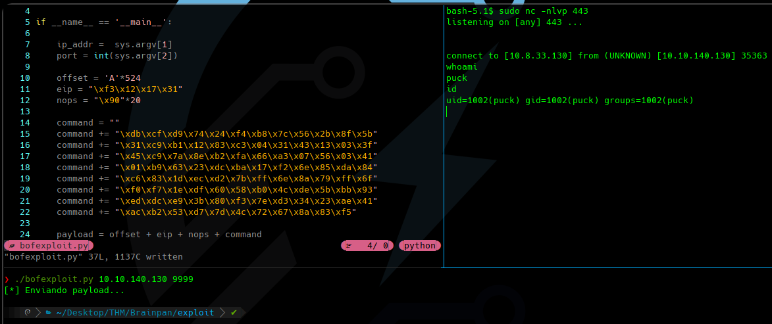Click the 9999 port argument

[183, 279]
